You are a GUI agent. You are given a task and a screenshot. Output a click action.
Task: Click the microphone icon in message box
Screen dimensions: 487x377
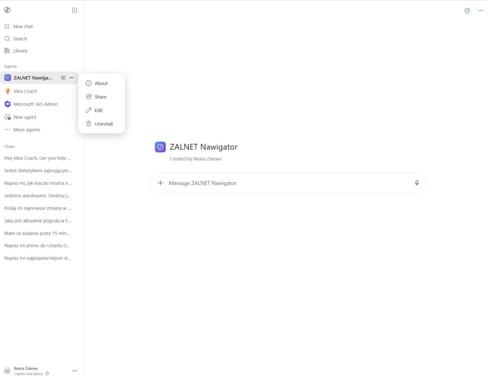pos(417,183)
